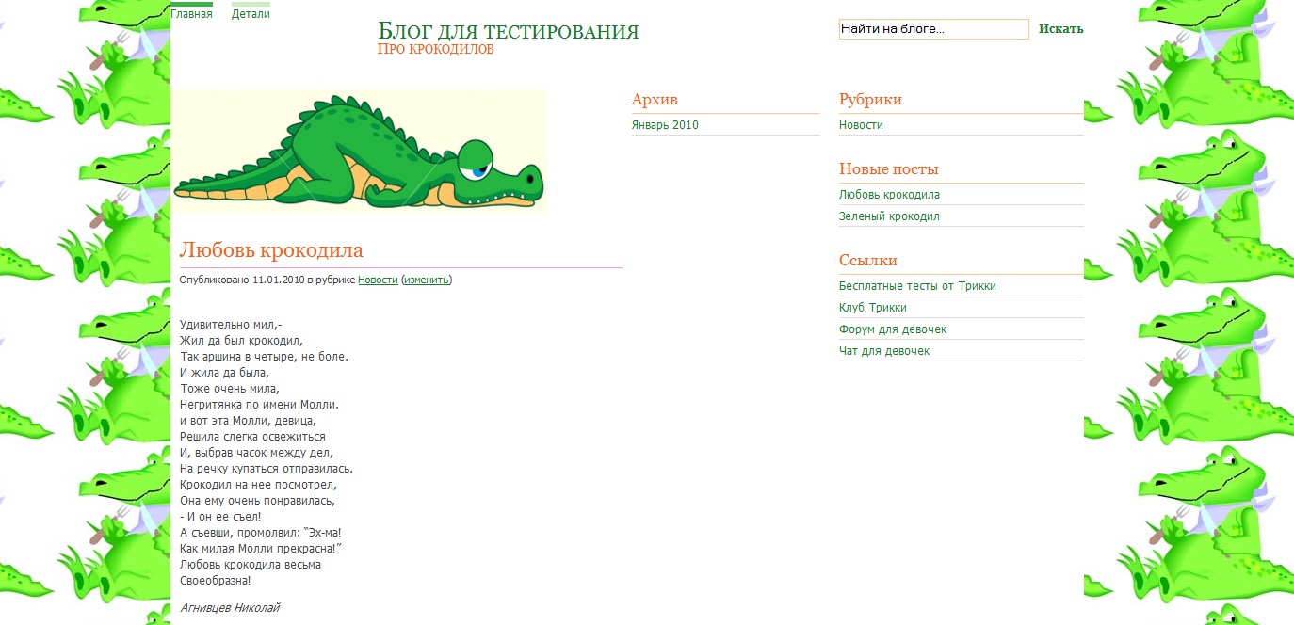Viewport: 1294px width, 625px height.
Task: Open the Январь 2010 archive
Action: tap(665, 125)
